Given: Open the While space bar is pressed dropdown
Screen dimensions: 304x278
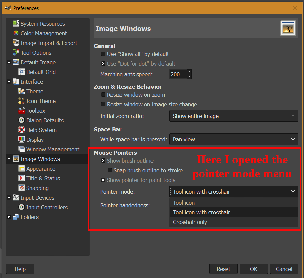Looking at the screenshot, I should (x=234, y=139).
